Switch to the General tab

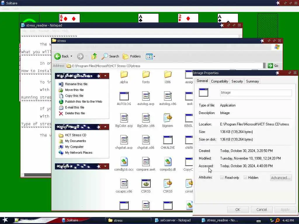202,81
